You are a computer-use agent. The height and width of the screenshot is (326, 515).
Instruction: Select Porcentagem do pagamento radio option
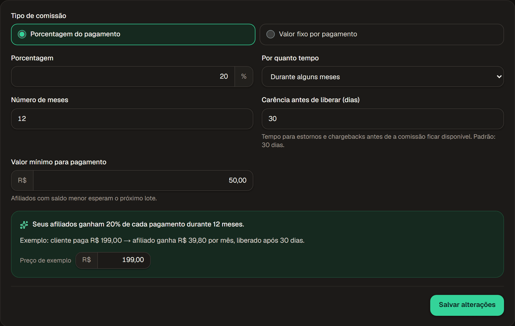pyautogui.click(x=133, y=34)
